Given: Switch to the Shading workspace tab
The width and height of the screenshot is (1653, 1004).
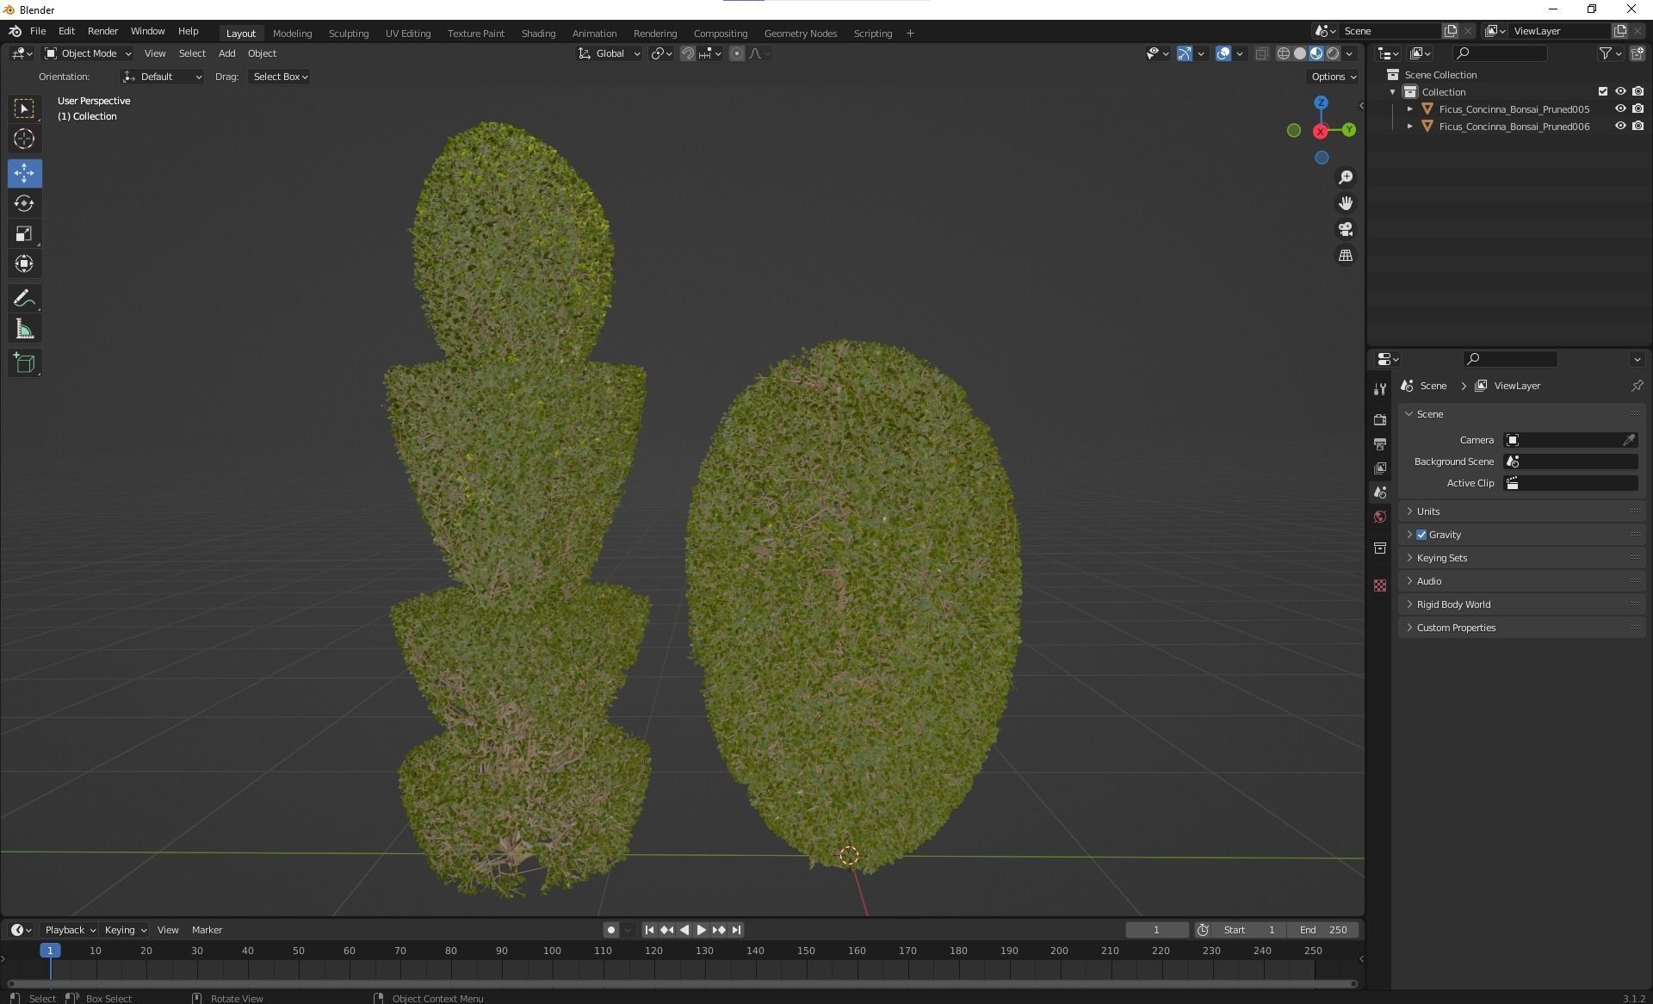Looking at the screenshot, I should pyautogui.click(x=538, y=34).
